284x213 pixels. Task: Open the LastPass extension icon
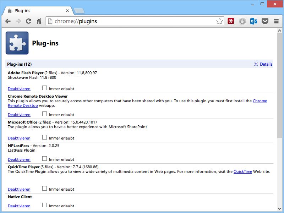[231, 21]
